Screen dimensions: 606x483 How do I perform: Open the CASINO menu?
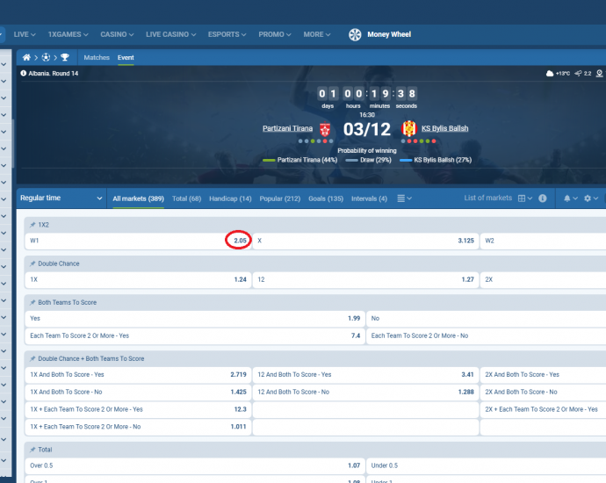click(x=117, y=34)
